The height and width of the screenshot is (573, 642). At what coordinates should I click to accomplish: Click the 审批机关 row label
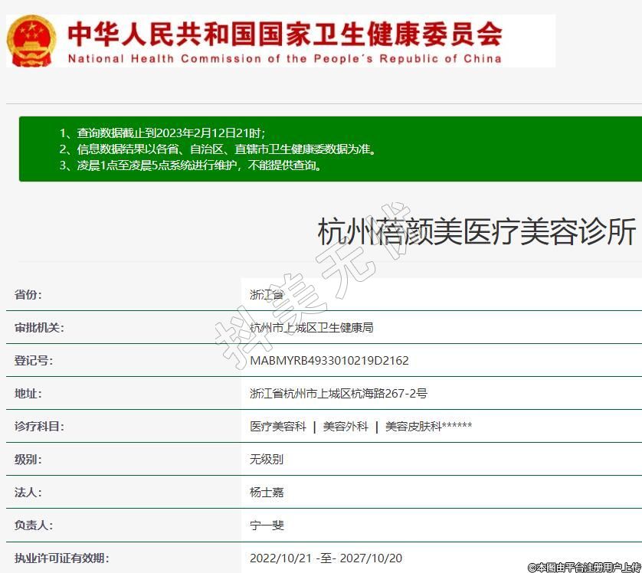point(39,328)
